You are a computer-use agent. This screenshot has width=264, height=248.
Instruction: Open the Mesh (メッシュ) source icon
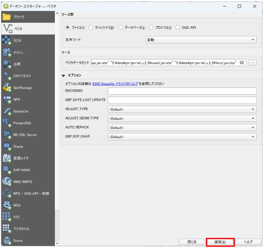pos(7,52)
